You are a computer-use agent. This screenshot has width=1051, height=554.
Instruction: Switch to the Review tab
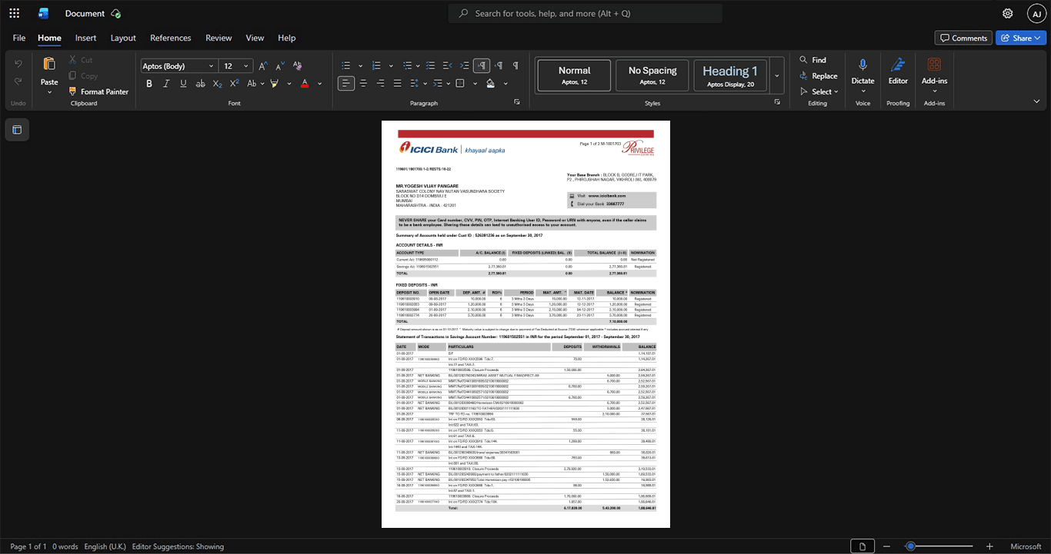click(219, 38)
